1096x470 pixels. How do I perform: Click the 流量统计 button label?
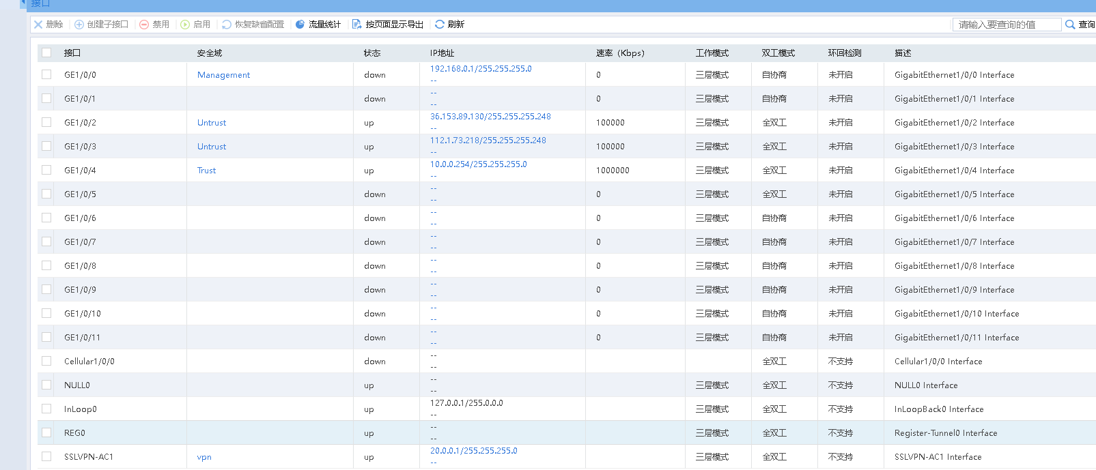click(324, 25)
